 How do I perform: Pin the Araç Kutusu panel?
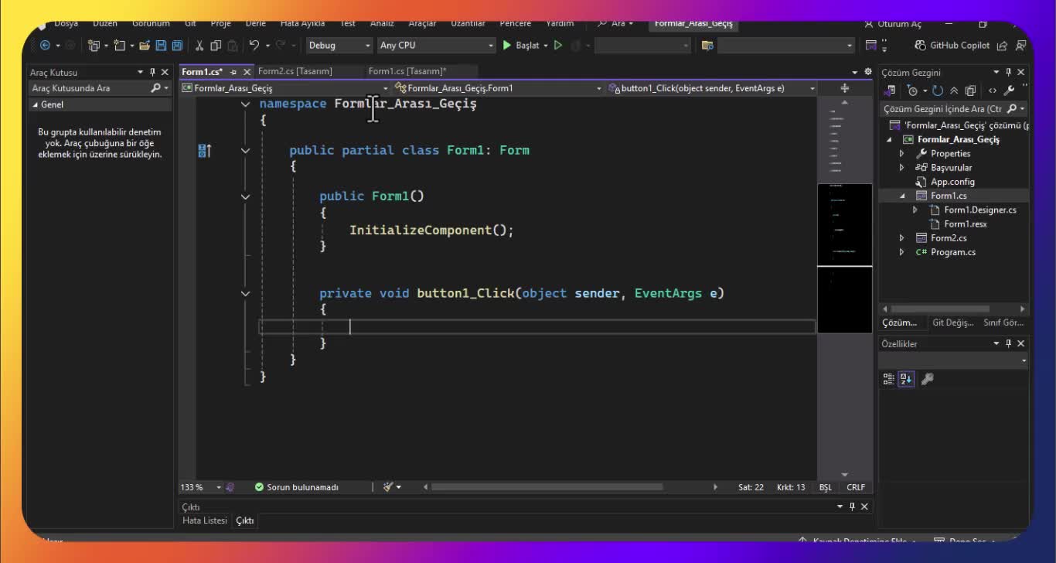coord(152,72)
